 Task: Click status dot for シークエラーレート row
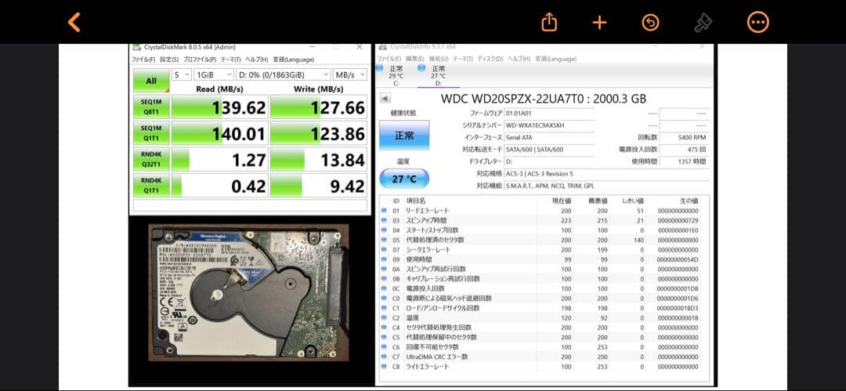[384, 249]
